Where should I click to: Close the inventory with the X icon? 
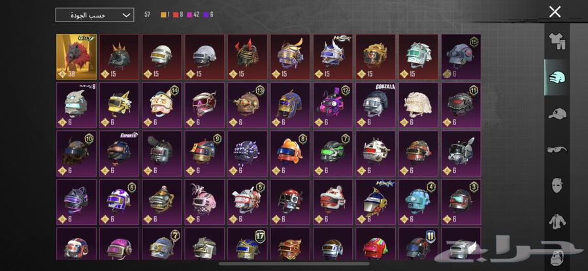[x=555, y=12]
